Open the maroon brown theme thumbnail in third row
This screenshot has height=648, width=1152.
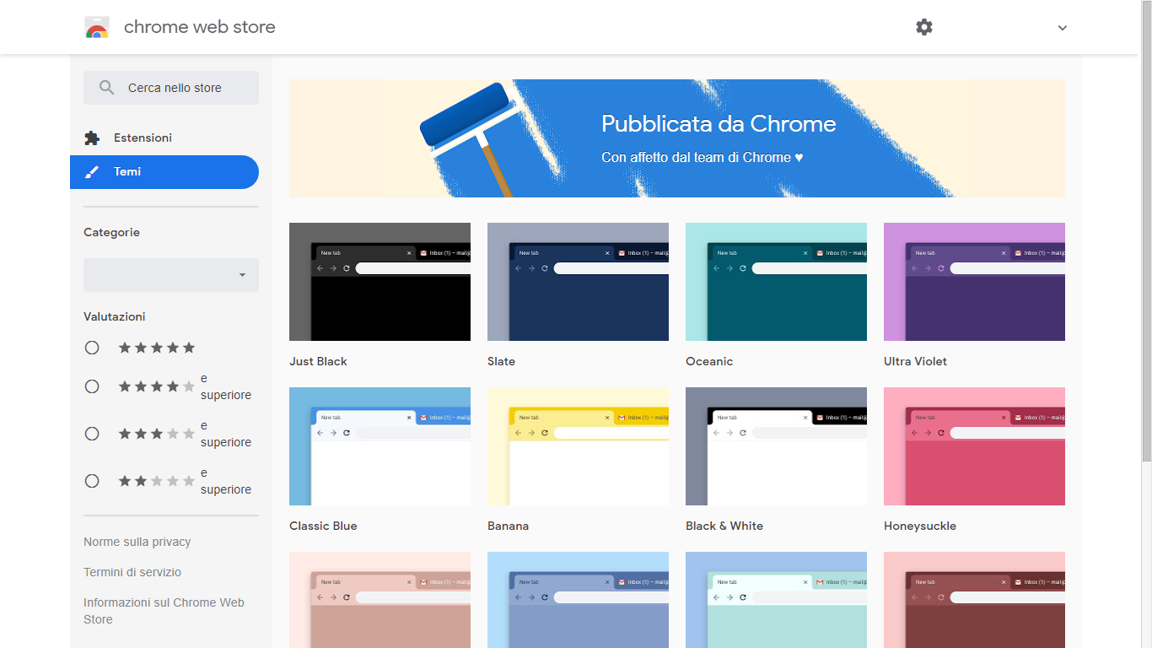(974, 600)
